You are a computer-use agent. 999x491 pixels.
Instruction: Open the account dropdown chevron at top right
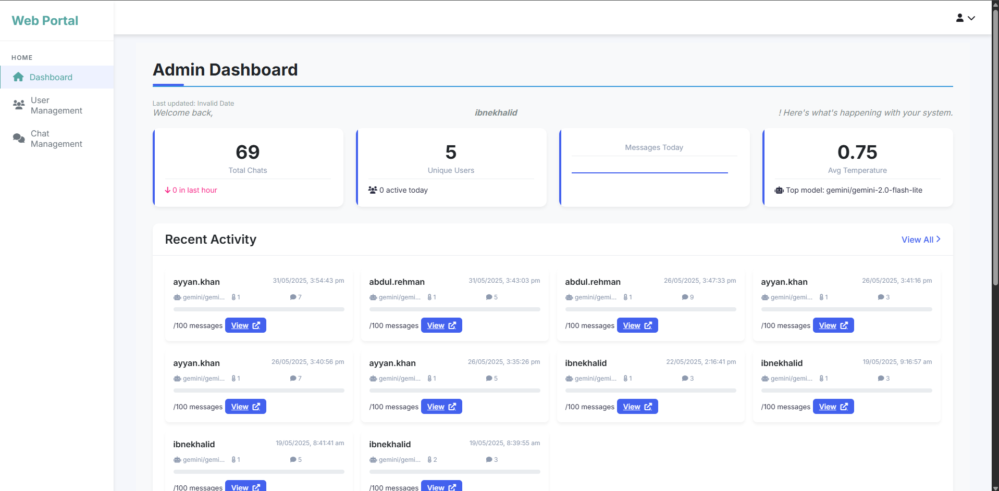[971, 18]
